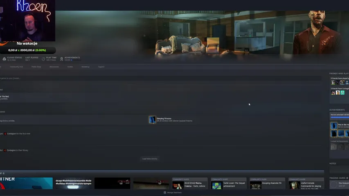The image size is (349, 196).
Task: Click the Cloud Status cloud icon
Action: click(x=4, y=59)
